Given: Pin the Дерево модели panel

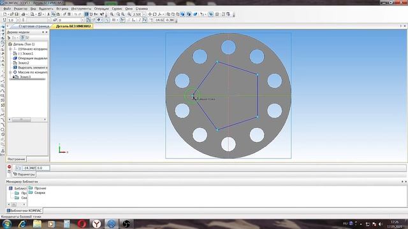Looking at the screenshot, I should point(43,32).
